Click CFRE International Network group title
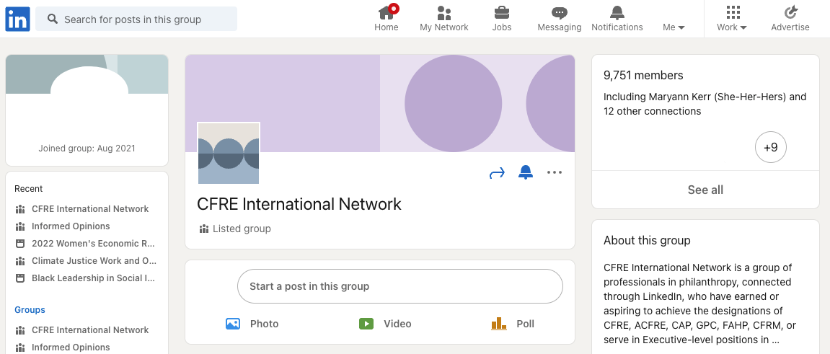Viewport: 830px width, 354px height. [299, 204]
